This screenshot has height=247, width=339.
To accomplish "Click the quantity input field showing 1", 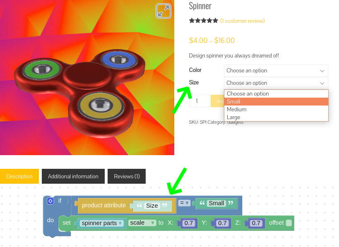I will pyautogui.click(x=200, y=101).
